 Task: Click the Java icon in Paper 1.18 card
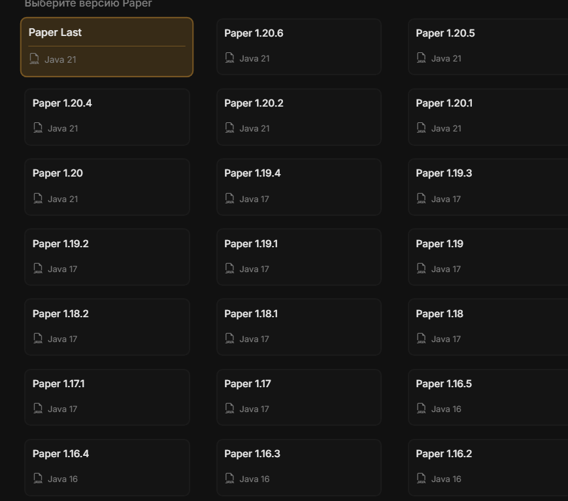click(x=422, y=338)
